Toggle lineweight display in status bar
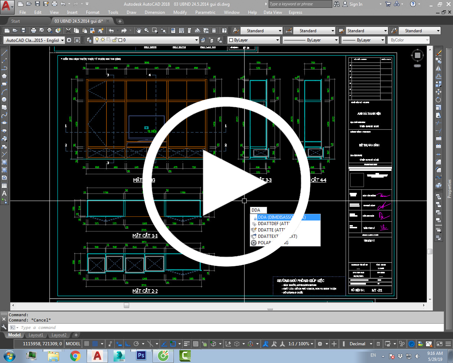 (187, 344)
